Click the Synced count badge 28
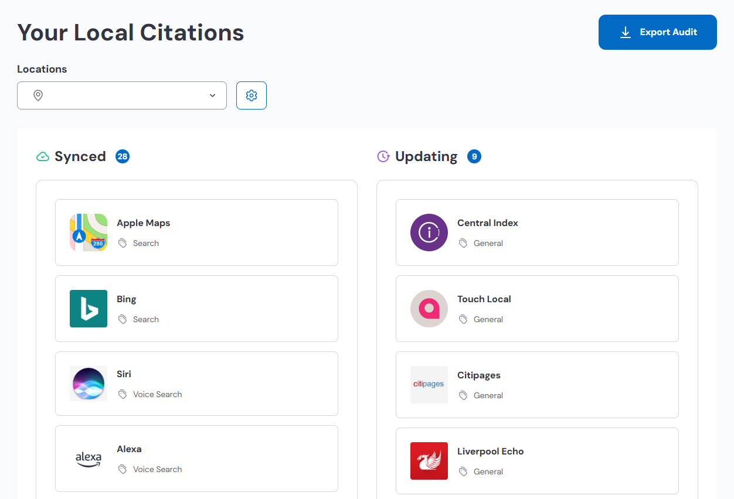This screenshot has width=734, height=499. point(123,156)
